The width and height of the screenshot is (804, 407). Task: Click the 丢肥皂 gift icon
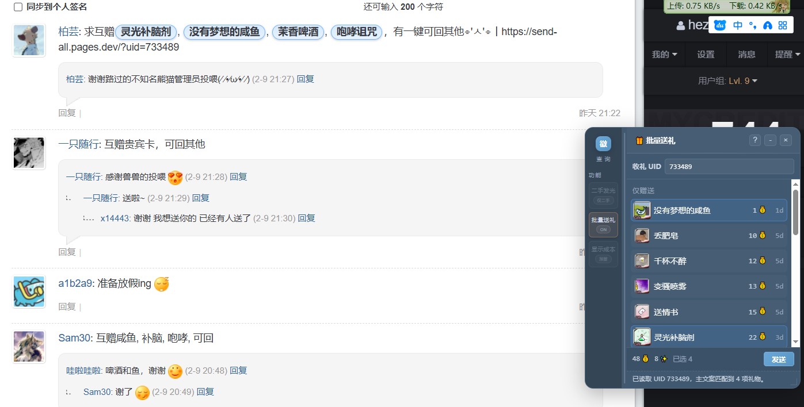tap(642, 236)
